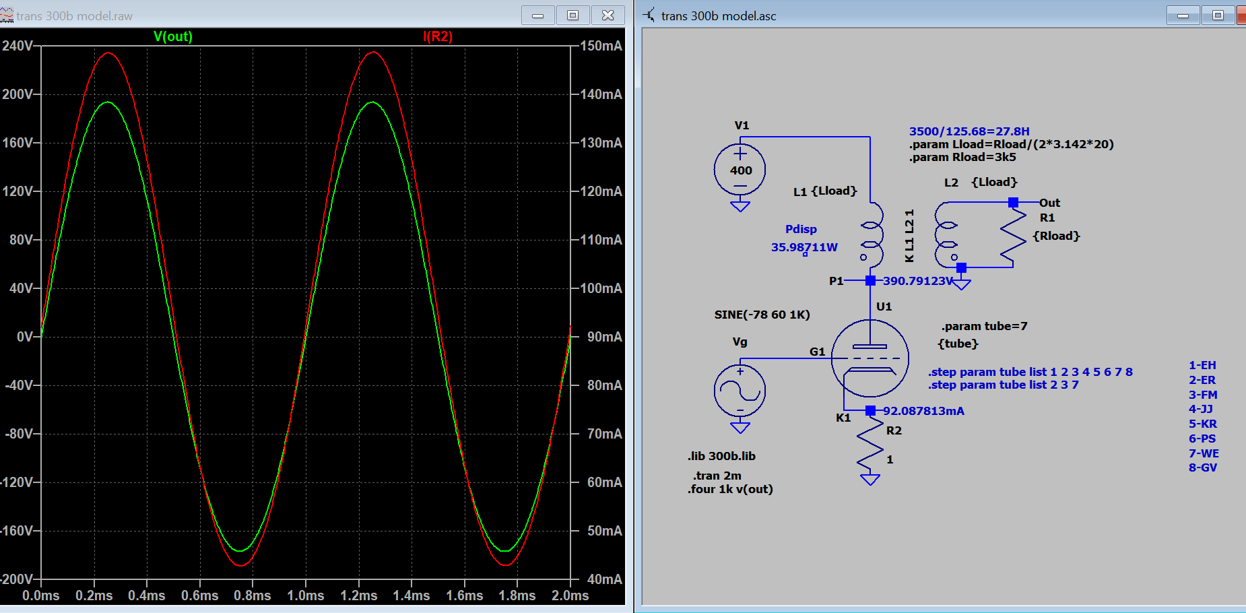Click the 0V left axis label

coord(25,337)
